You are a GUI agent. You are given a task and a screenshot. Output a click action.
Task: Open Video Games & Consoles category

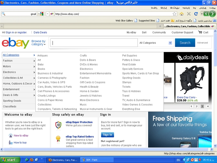point(137,105)
